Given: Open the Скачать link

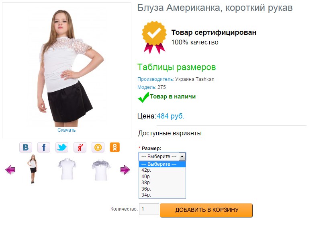Looking at the screenshot, I should tap(67, 130).
